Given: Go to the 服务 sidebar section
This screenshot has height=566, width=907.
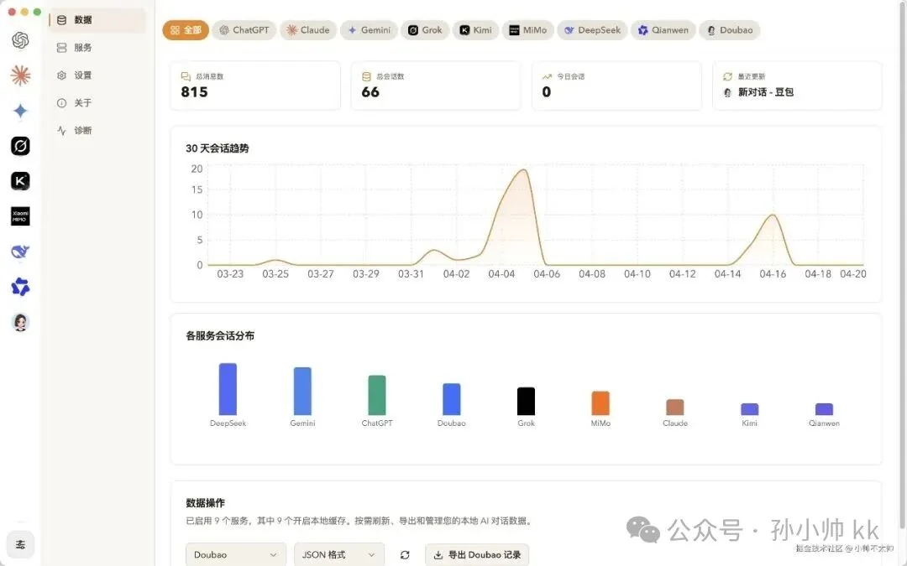Looking at the screenshot, I should tap(97, 47).
